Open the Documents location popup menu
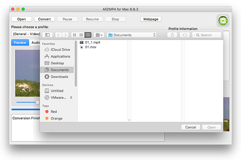This screenshot has height=160, width=241. (x=132, y=35)
